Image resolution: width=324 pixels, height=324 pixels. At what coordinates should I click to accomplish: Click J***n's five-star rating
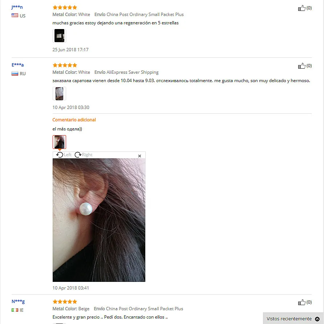pyautogui.click(x=65, y=8)
